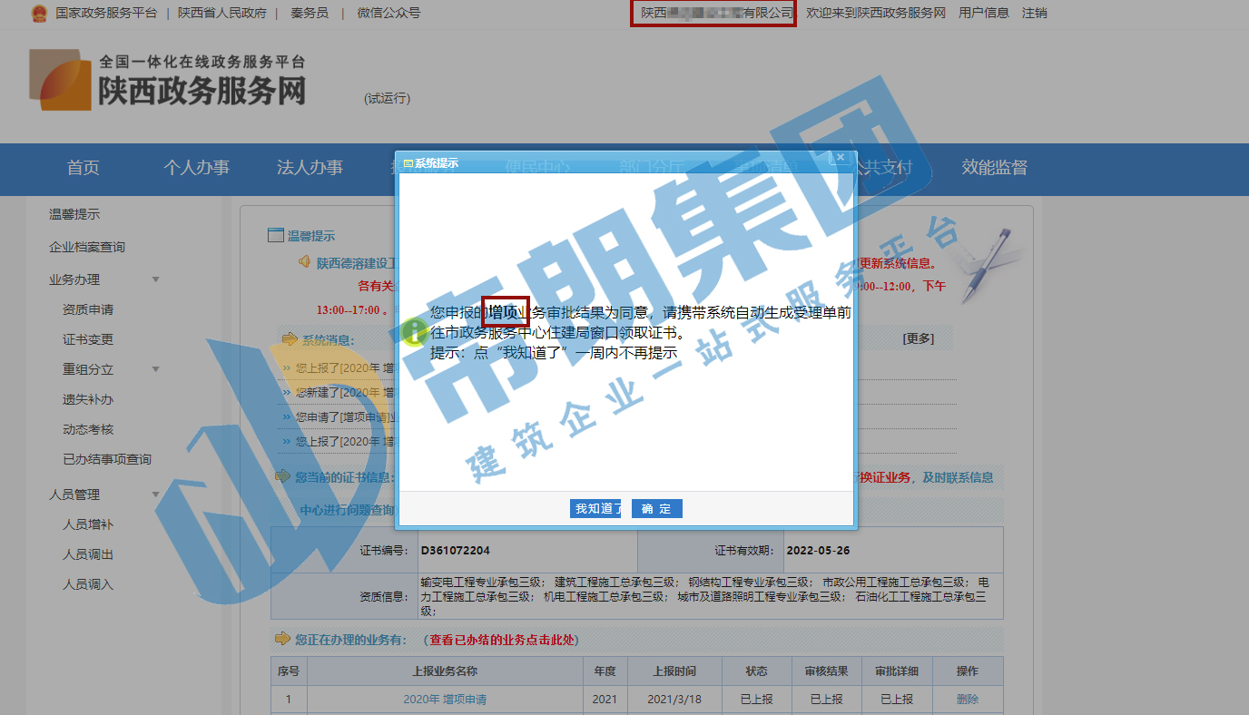Open 动态考核 sidebar item
Image resolution: width=1249 pixels, height=715 pixels.
click(88, 429)
